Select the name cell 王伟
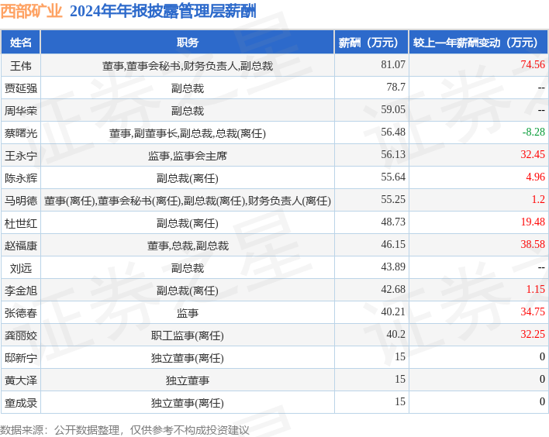549x437 pixels. click(21, 66)
